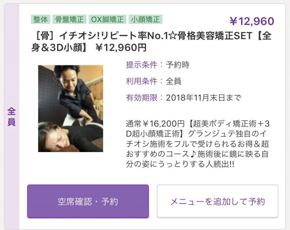290x230 pixels.
Task: Click the 2018年11月末日まで expiry text
Action: [x=204, y=98]
